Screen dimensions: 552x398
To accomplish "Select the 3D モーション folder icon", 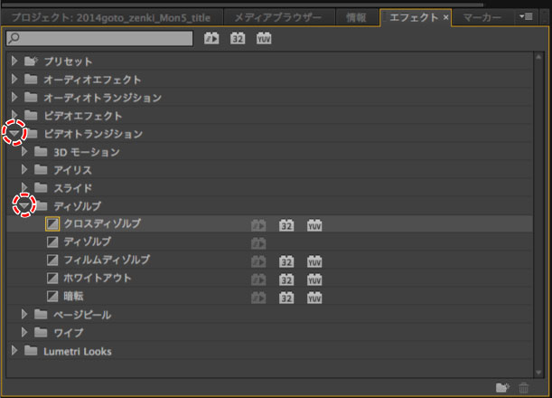I will [x=41, y=152].
